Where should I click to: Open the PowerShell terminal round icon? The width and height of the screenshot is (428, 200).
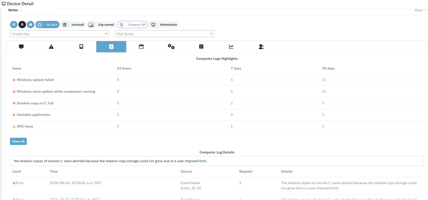click(30, 25)
